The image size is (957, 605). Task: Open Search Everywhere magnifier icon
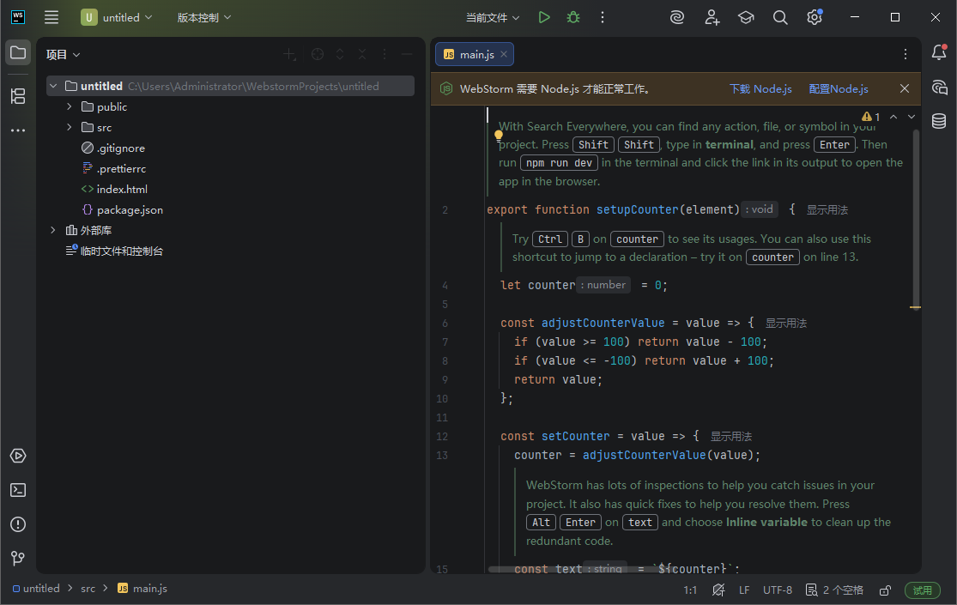point(779,16)
